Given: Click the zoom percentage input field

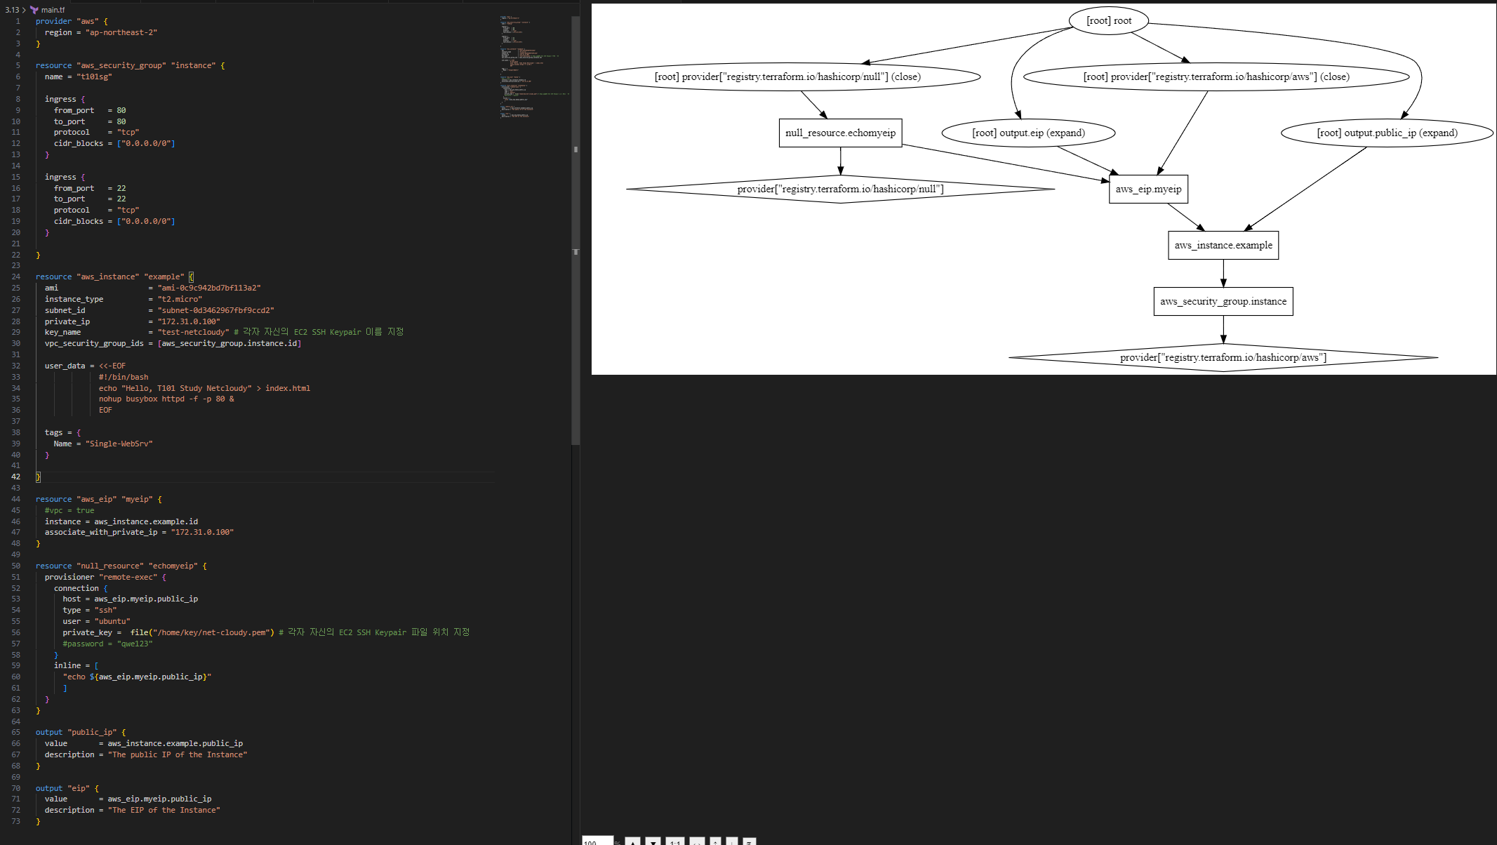Looking at the screenshot, I should [597, 841].
